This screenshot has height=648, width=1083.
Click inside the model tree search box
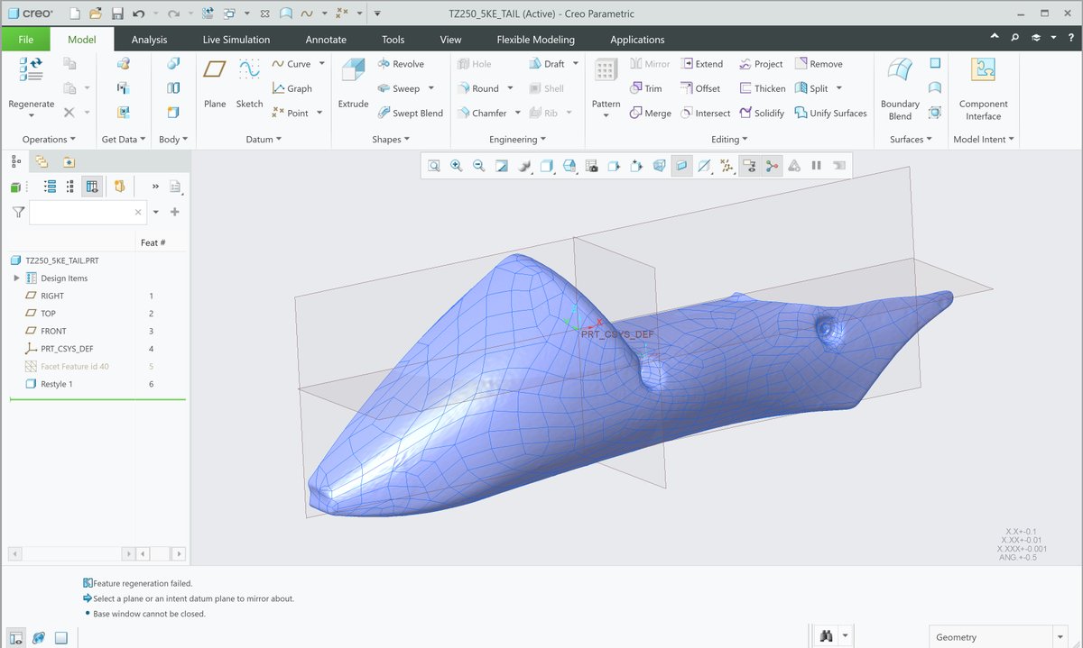point(88,212)
